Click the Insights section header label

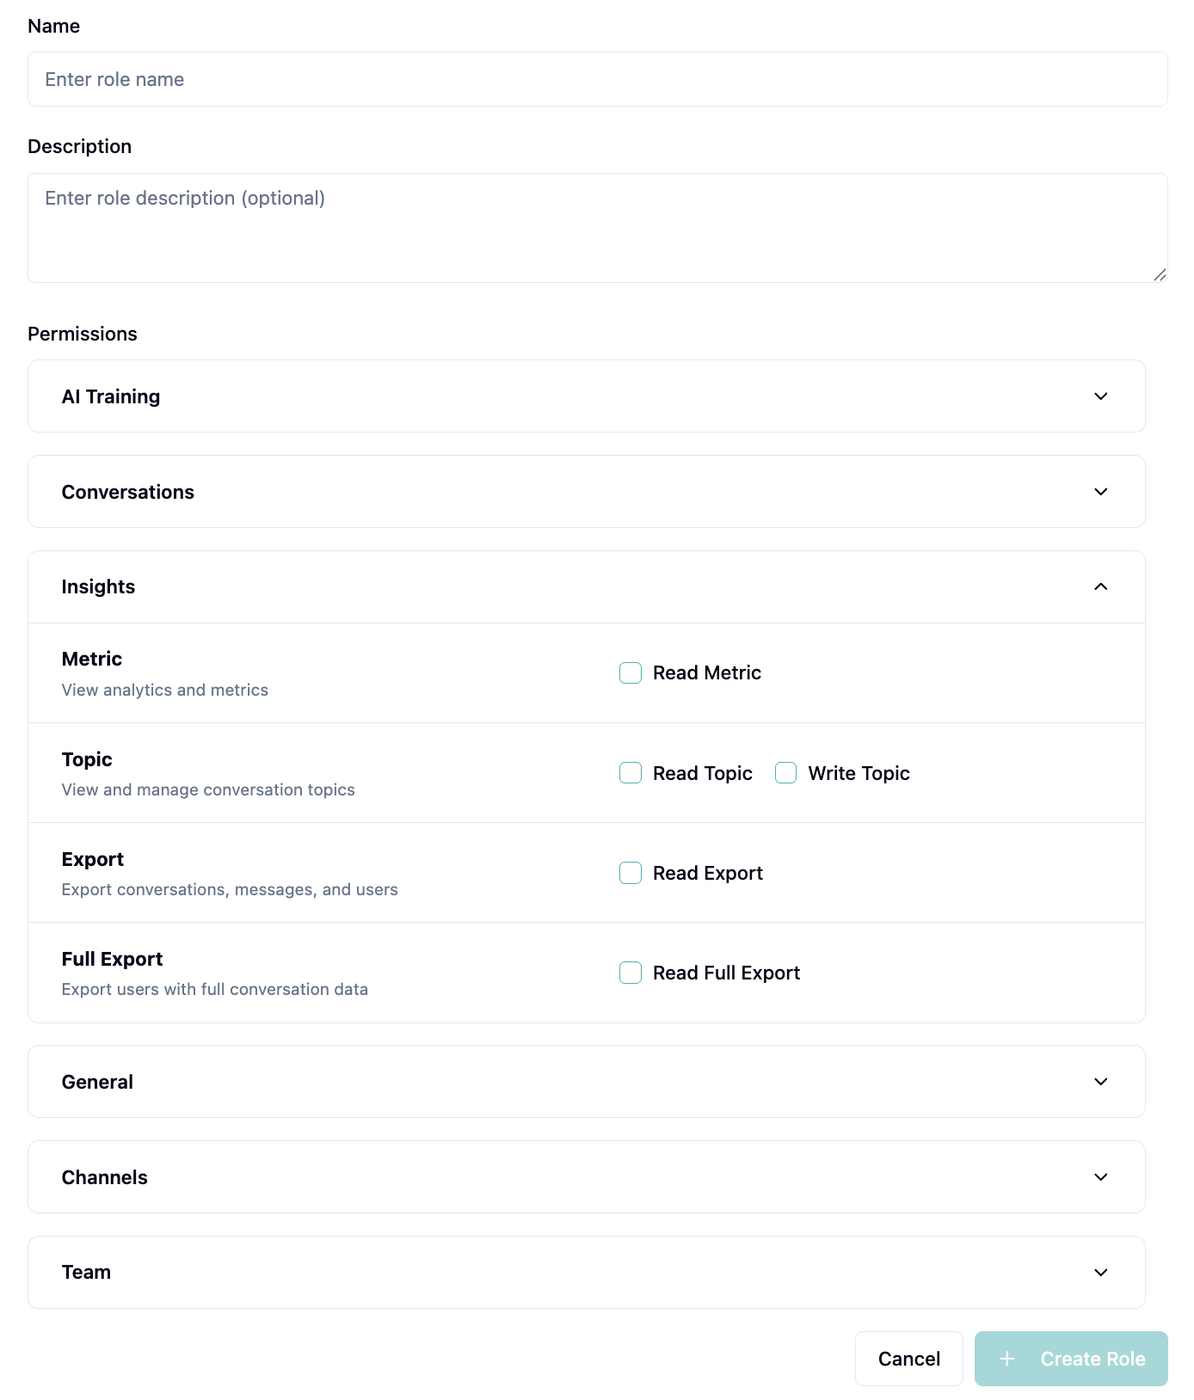click(x=98, y=586)
